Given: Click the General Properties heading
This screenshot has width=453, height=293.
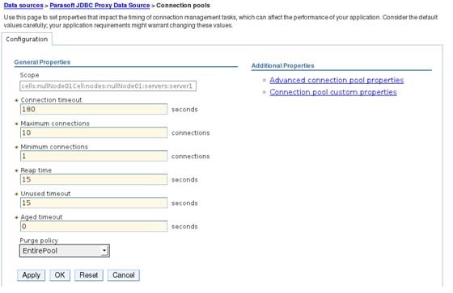Looking at the screenshot, I should pos(42,62).
